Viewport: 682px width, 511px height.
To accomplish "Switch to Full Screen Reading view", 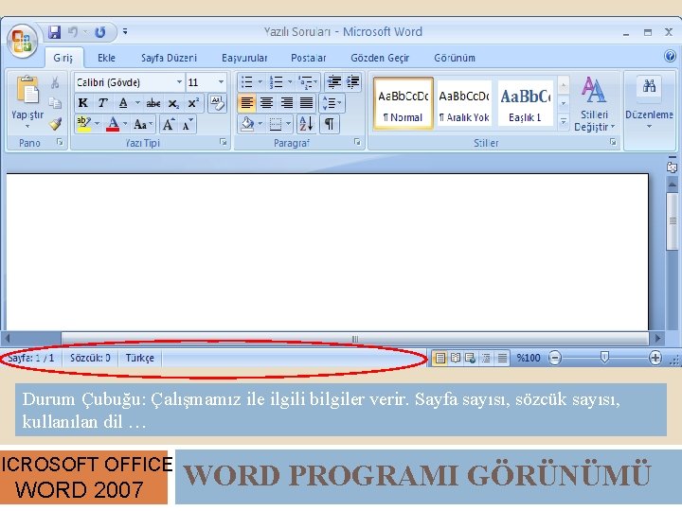I will coord(456,358).
